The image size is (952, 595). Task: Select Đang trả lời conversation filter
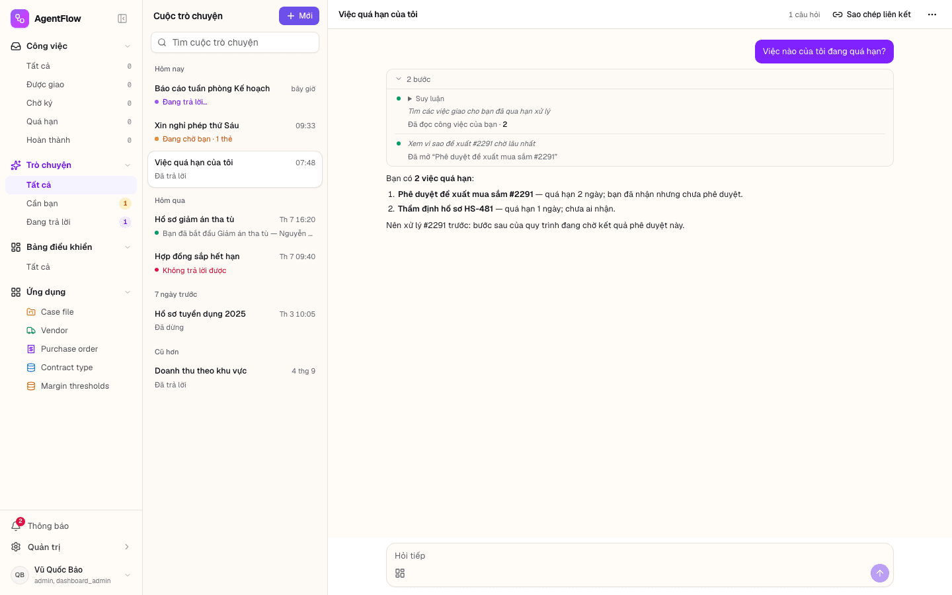[x=71, y=222]
